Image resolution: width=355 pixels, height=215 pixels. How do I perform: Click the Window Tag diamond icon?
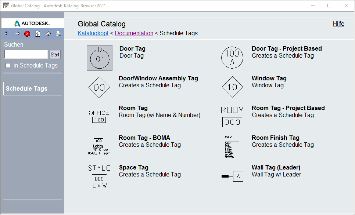(x=232, y=87)
